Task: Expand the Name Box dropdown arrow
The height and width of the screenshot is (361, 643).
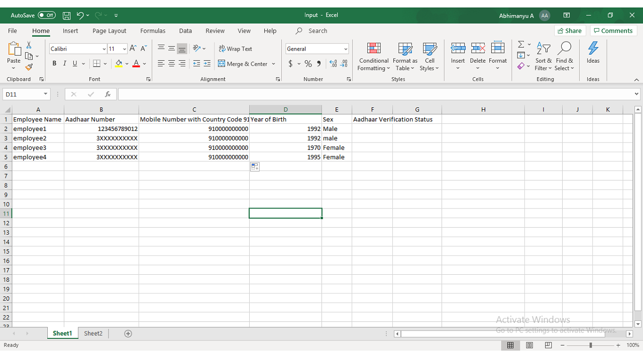Action: tap(45, 94)
